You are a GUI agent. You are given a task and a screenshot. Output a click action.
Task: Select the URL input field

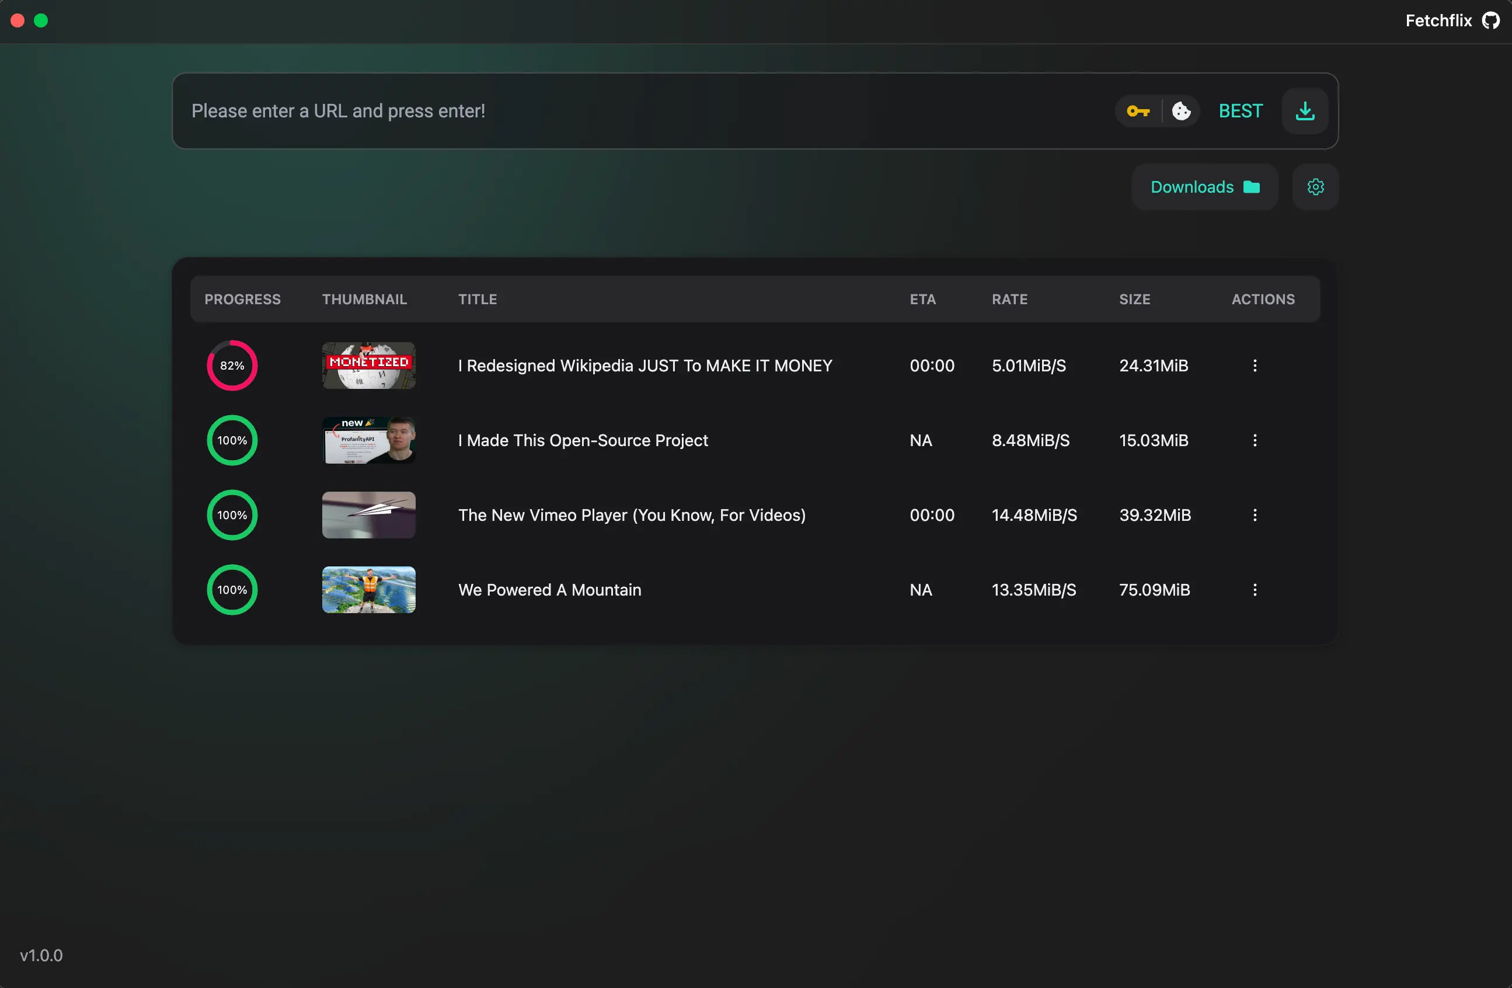point(572,110)
